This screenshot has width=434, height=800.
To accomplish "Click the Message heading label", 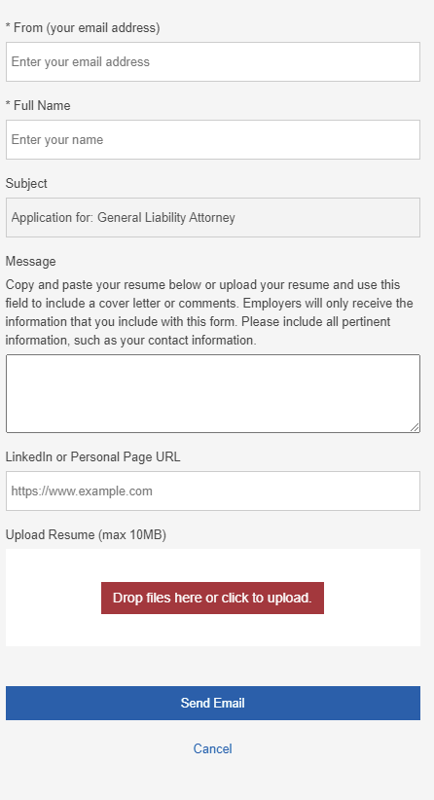I will pyautogui.click(x=30, y=261).
